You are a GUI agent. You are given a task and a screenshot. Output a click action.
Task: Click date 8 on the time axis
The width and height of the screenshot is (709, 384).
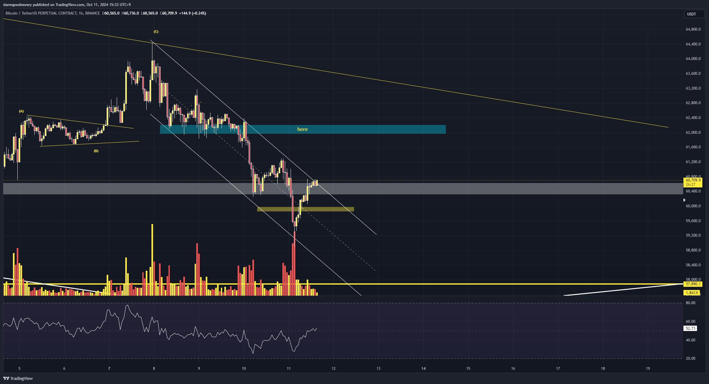pos(154,369)
